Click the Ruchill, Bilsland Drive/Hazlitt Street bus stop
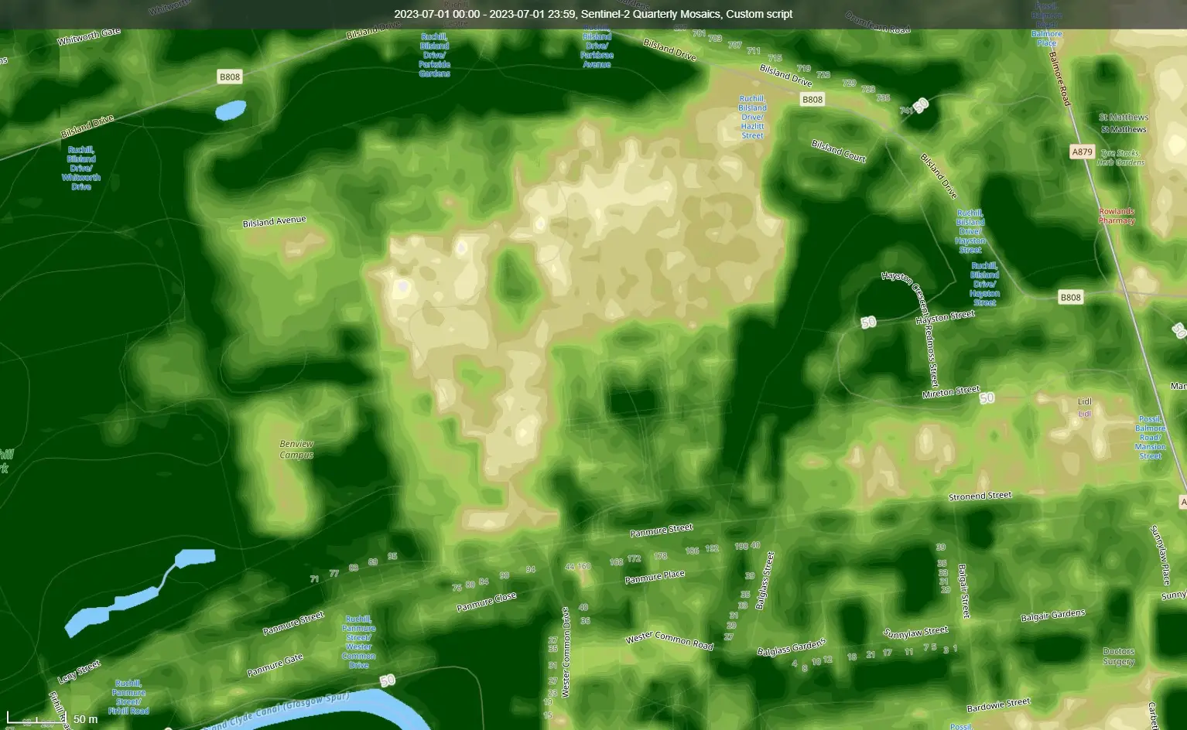The image size is (1187, 730). coord(753,118)
